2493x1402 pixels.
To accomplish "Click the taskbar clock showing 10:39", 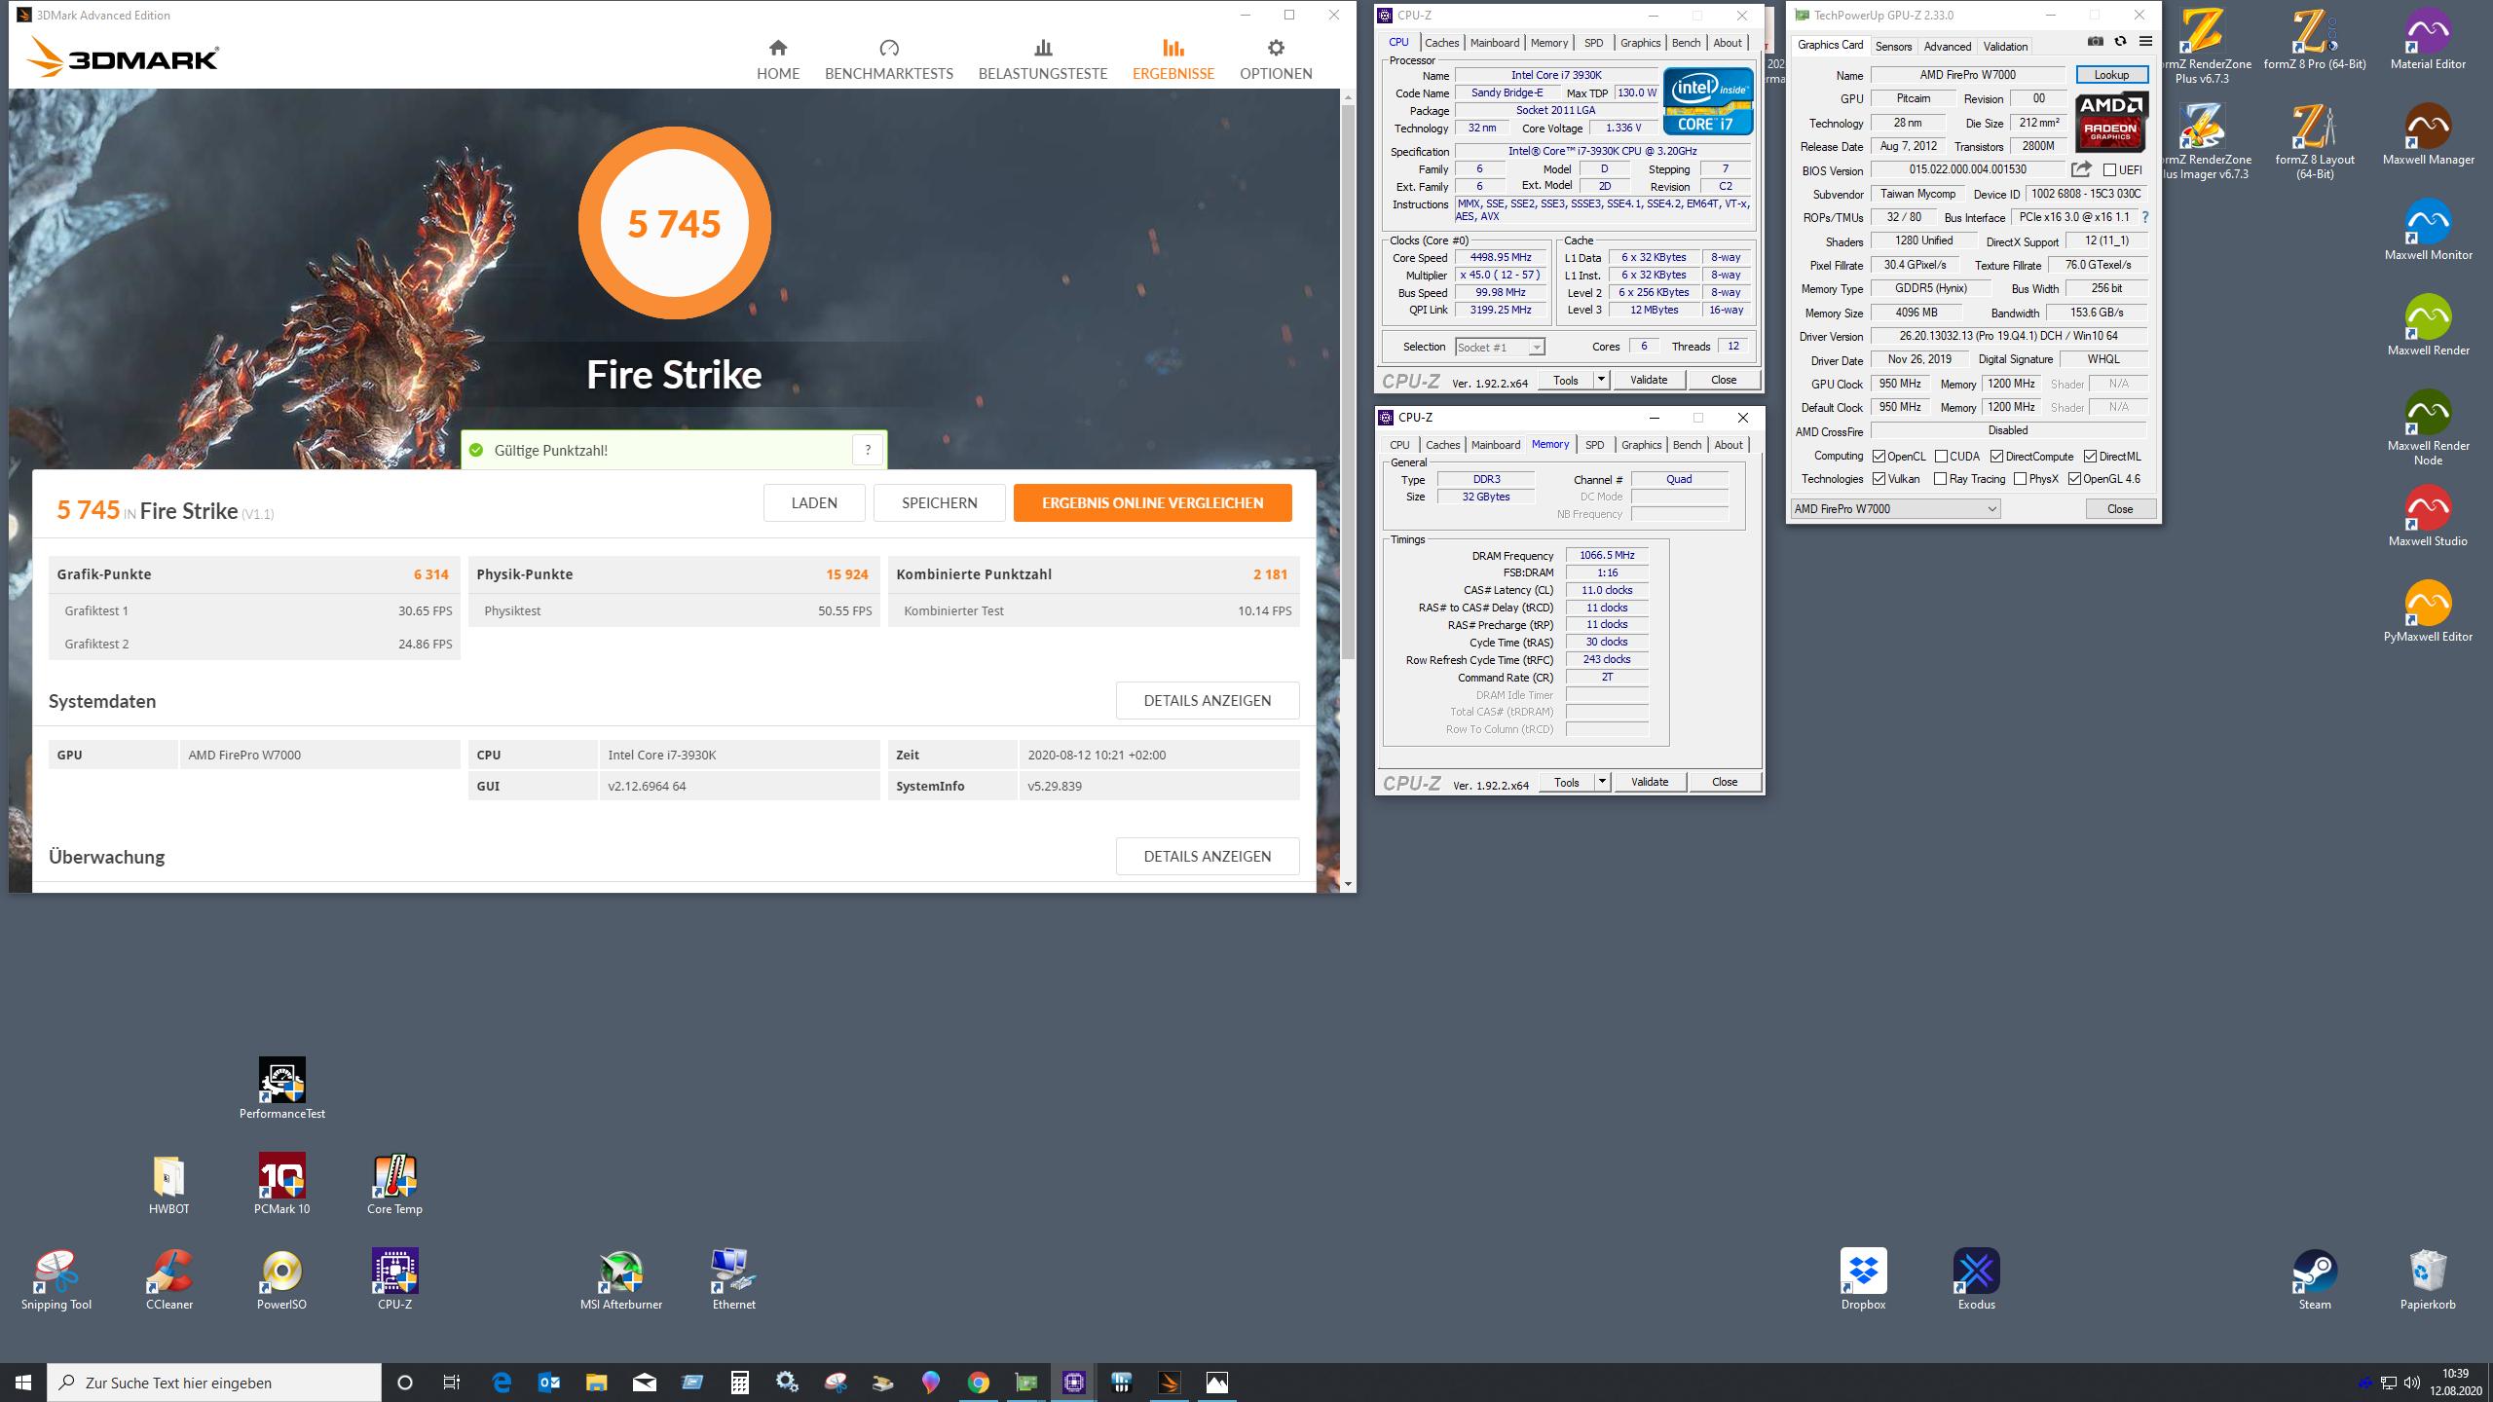I will [2455, 1383].
